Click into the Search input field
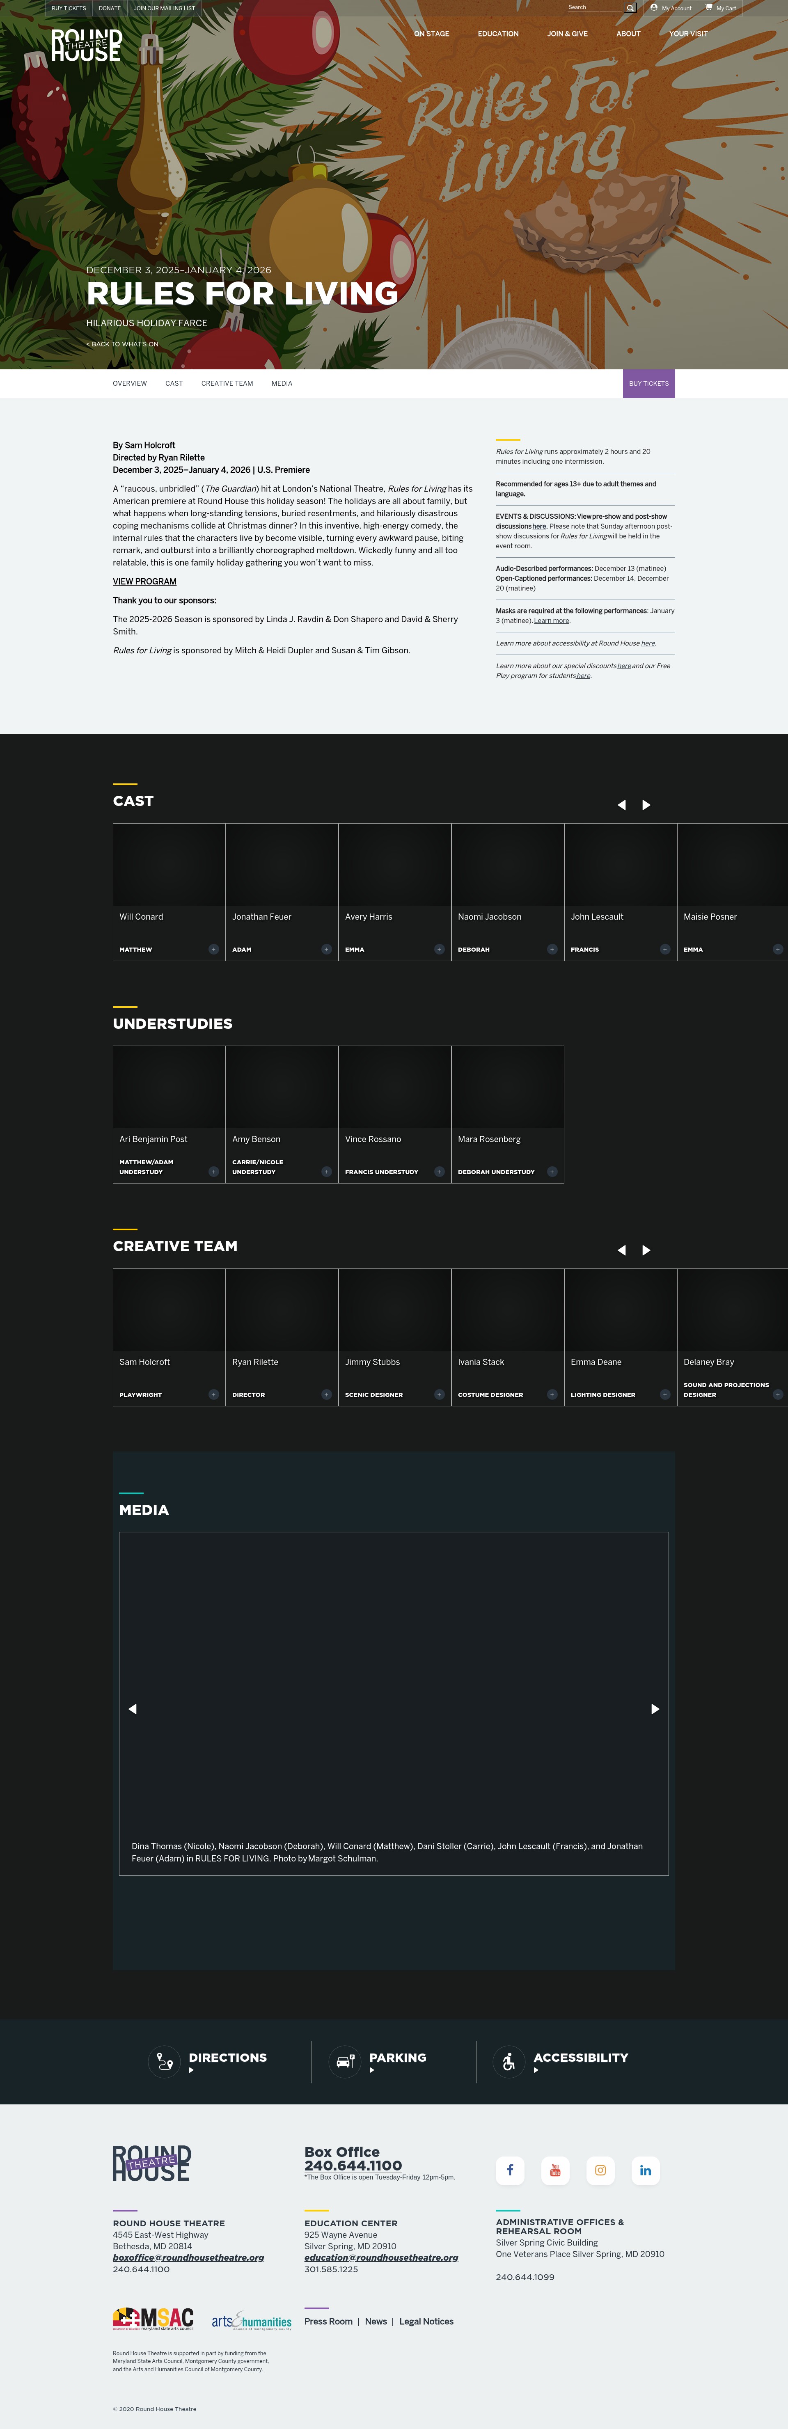The height and width of the screenshot is (2429, 788). coord(595,7)
